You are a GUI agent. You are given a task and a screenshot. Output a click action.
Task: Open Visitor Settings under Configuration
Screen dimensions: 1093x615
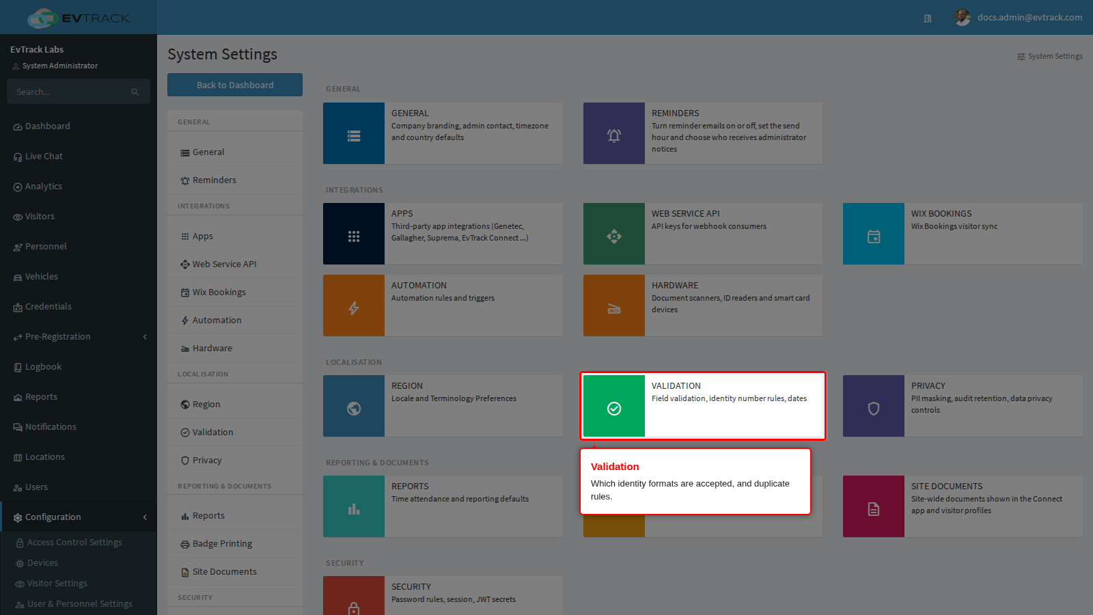[79, 584]
